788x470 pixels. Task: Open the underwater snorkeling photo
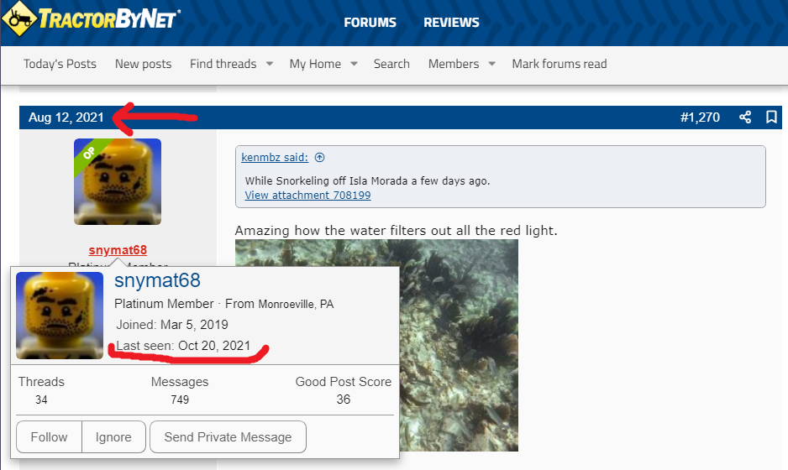459,345
